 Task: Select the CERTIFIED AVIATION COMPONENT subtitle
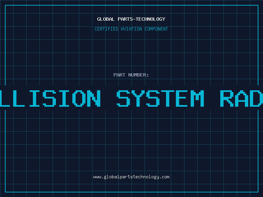point(131,29)
